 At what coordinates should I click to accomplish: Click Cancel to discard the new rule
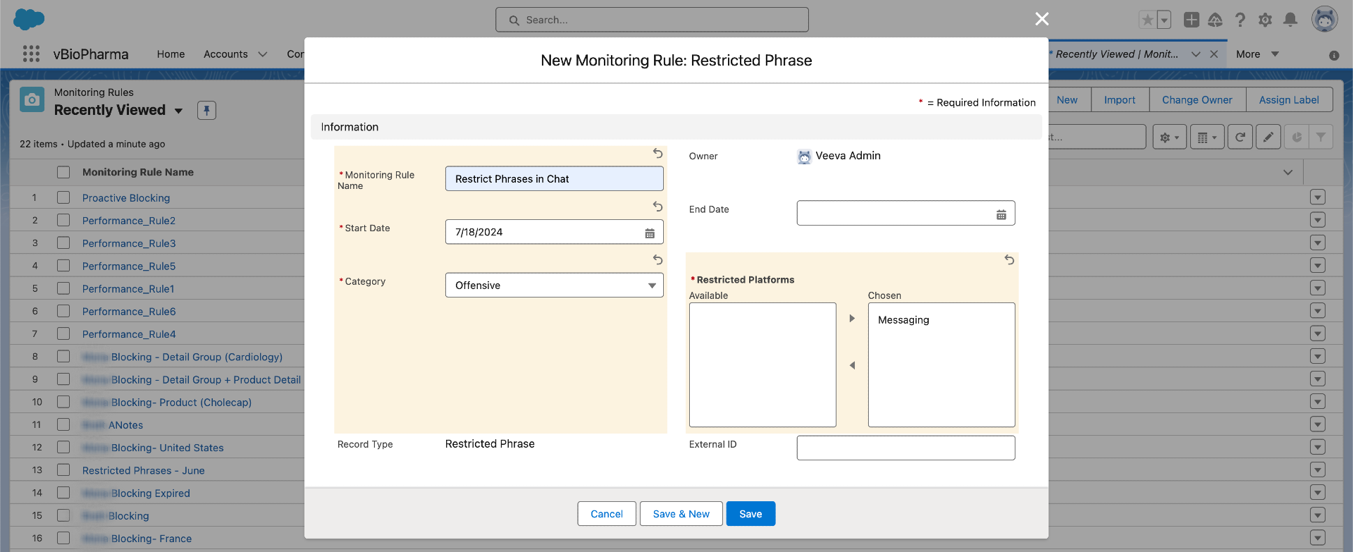(x=606, y=514)
